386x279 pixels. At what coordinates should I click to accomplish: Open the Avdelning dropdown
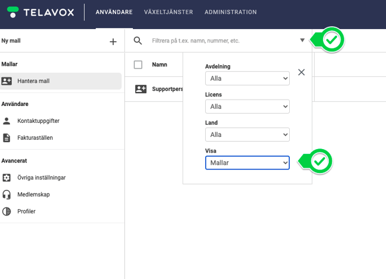[x=247, y=78]
